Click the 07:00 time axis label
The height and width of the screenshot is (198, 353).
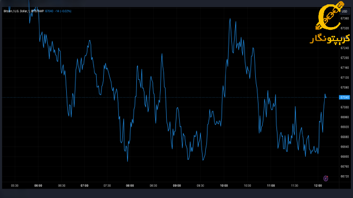click(x=84, y=186)
